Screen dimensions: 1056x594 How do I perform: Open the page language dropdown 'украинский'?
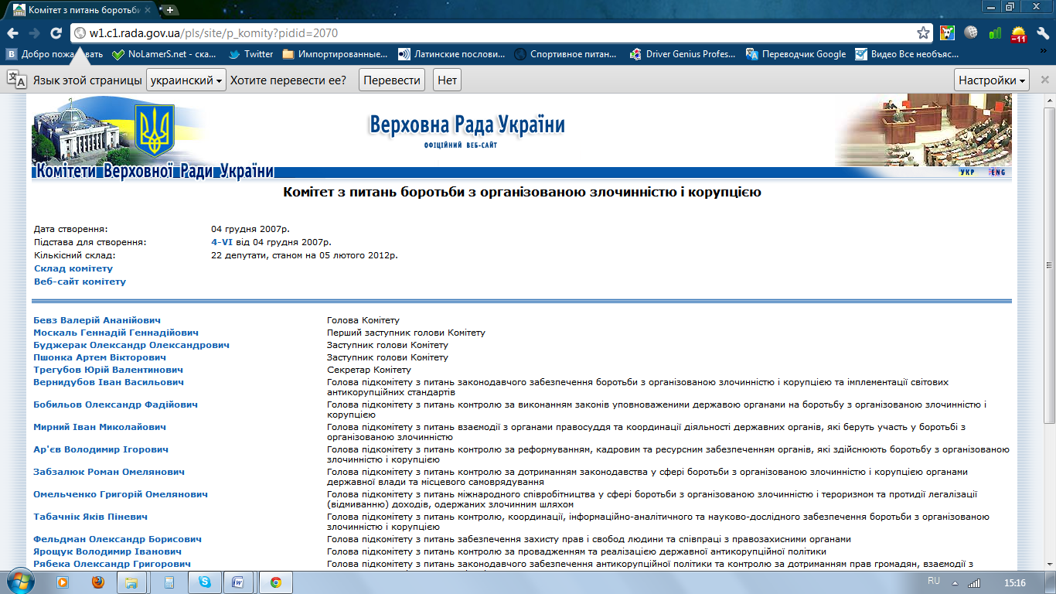pyautogui.click(x=186, y=80)
